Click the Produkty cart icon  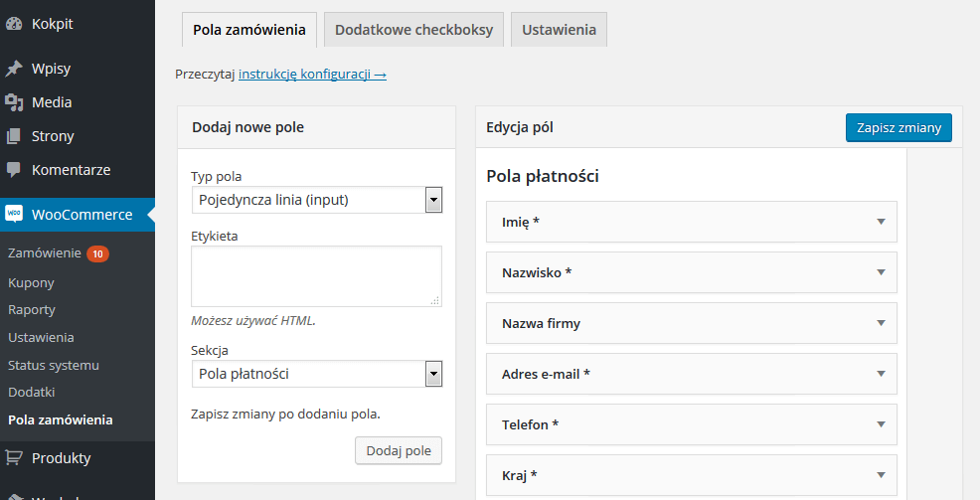click(x=14, y=458)
